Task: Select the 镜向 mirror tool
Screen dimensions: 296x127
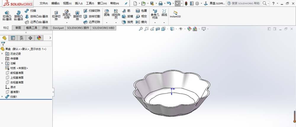Action: point(141,22)
